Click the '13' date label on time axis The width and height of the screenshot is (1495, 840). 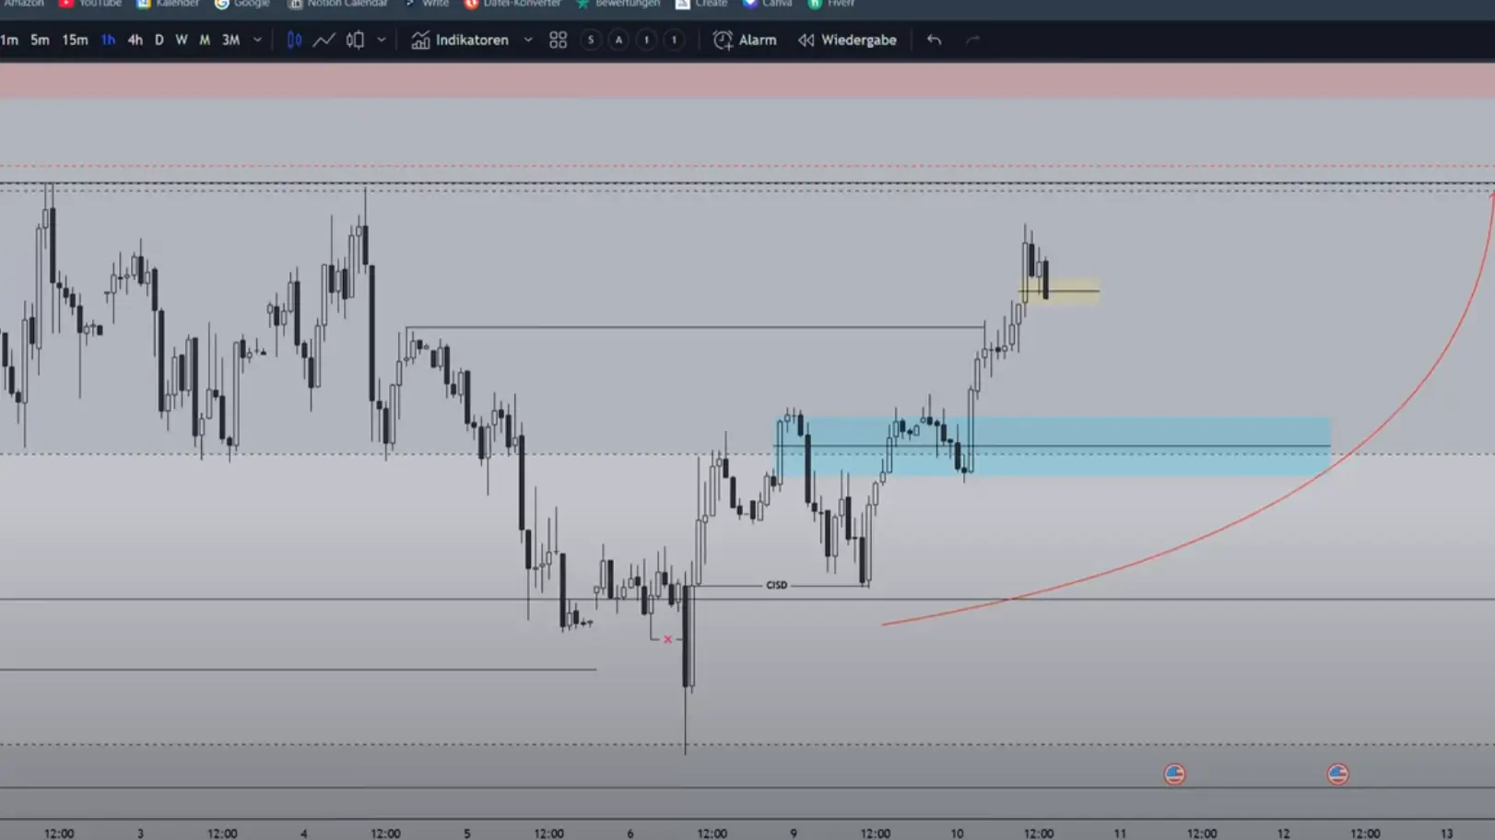coord(1446,833)
